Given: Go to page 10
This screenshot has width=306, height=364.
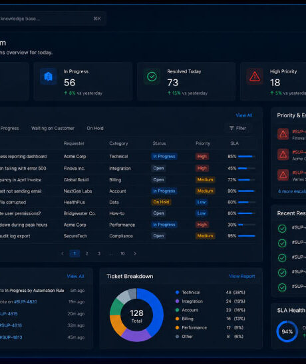Looking at the screenshot, I should (x=122, y=253).
